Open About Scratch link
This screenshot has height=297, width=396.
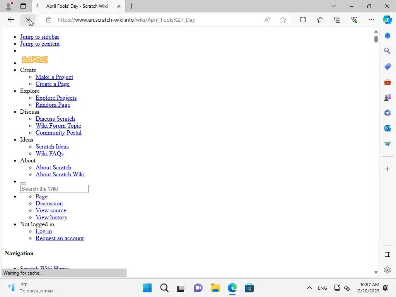[x=53, y=167]
